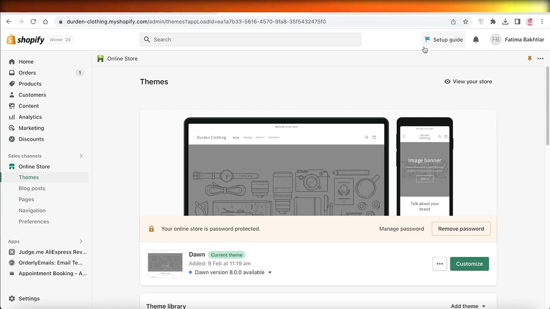Click the Orders count badge 1
Screen dimensions: 550x309
pyautogui.click(x=80, y=73)
